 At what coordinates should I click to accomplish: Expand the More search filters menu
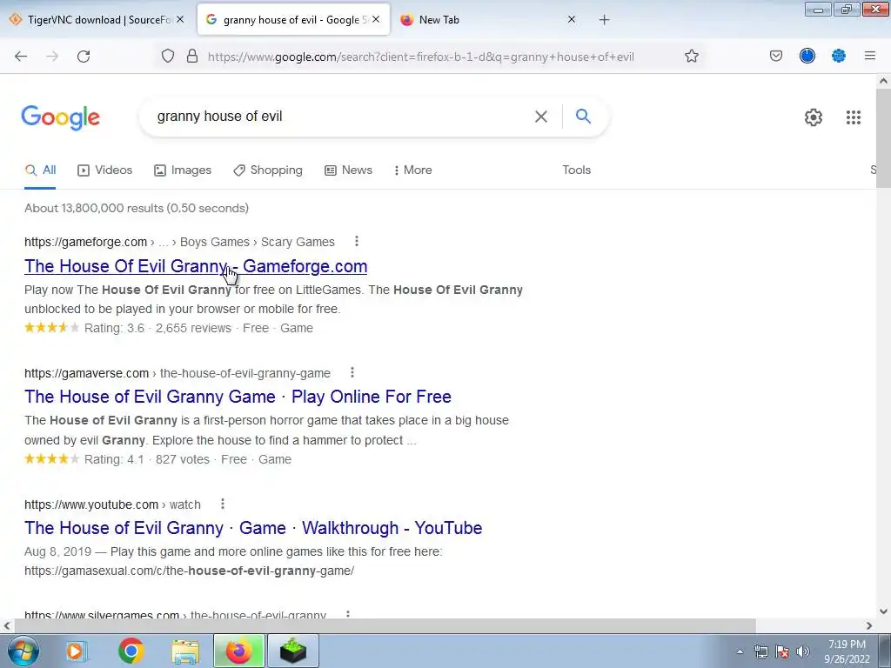click(412, 170)
